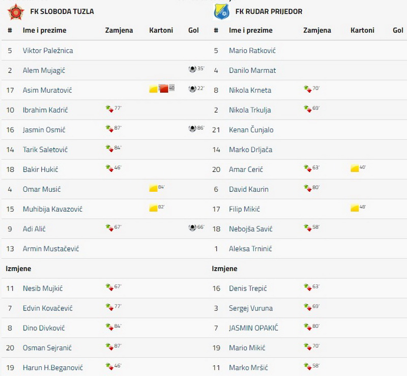Click the FK Rudar Prijedor club crest

[221, 12]
